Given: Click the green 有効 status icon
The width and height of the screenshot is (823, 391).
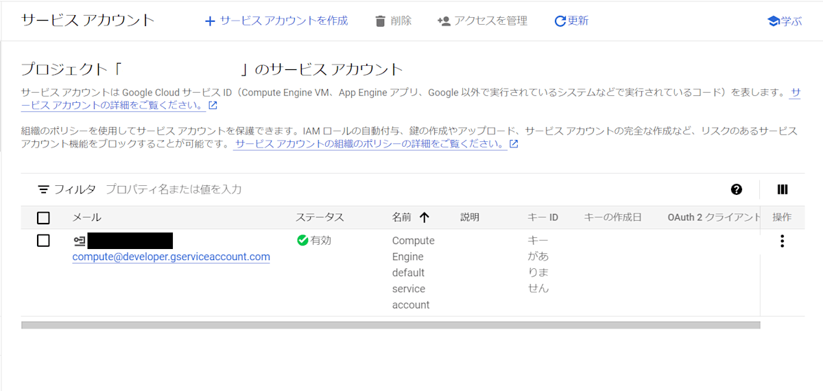Looking at the screenshot, I should coord(302,240).
